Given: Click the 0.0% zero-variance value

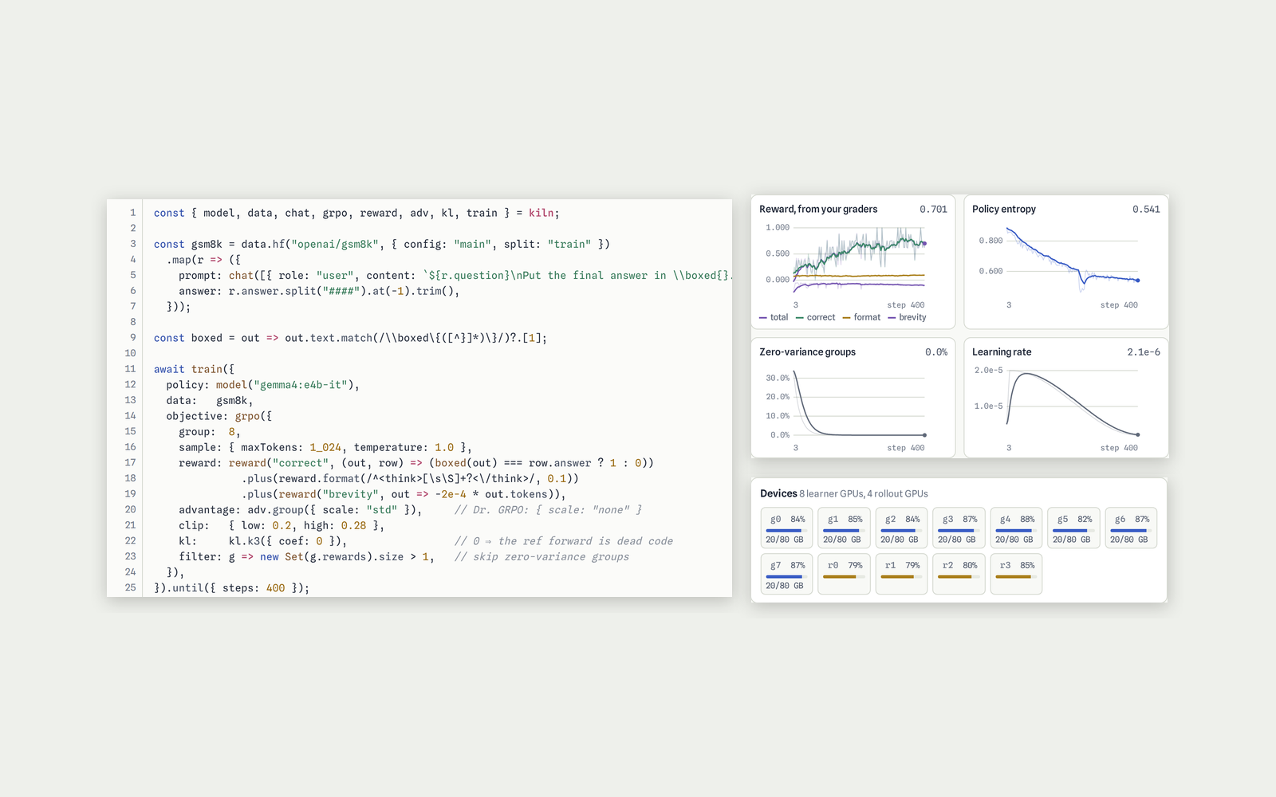Looking at the screenshot, I should coord(936,351).
